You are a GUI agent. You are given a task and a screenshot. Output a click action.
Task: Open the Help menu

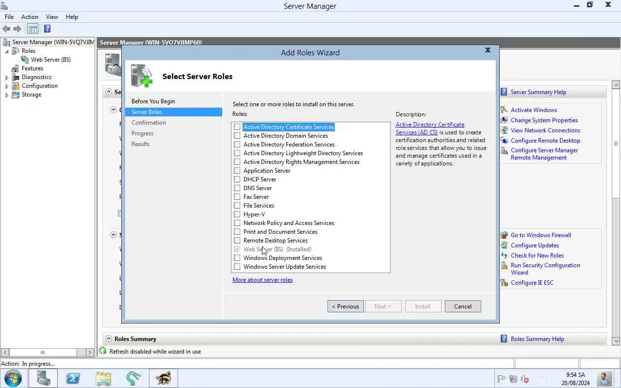[x=72, y=17]
